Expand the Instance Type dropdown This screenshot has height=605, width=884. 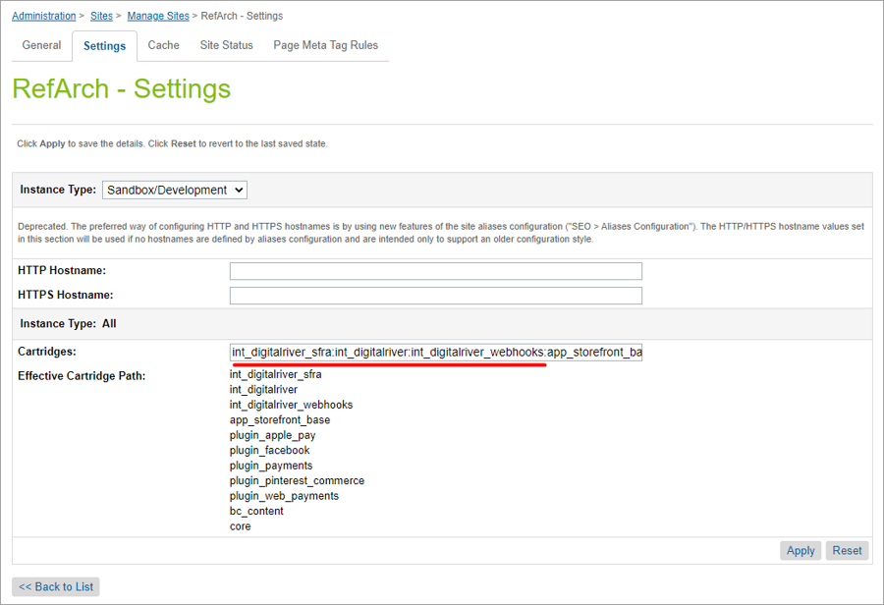tap(174, 190)
